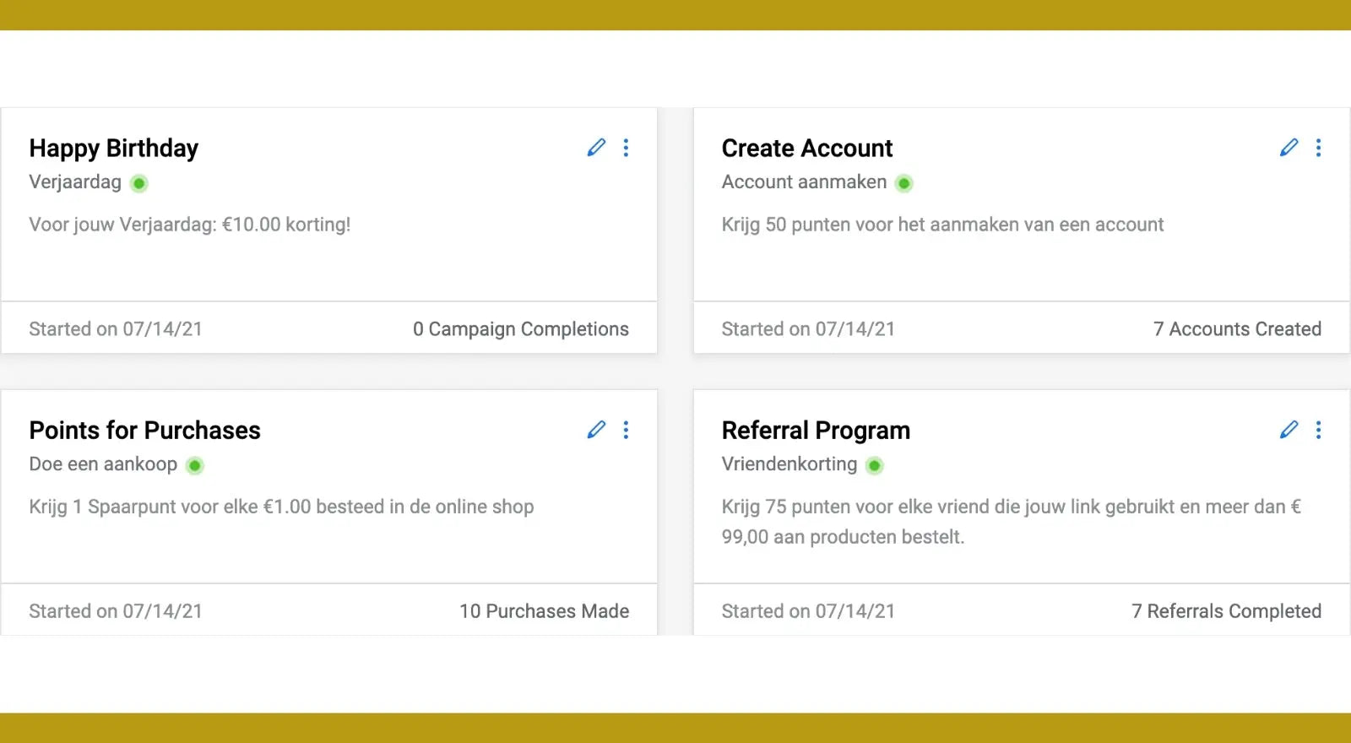This screenshot has width=1351, height=743.
Task: Click the Points for Purchases title
Action: [144, 431]
